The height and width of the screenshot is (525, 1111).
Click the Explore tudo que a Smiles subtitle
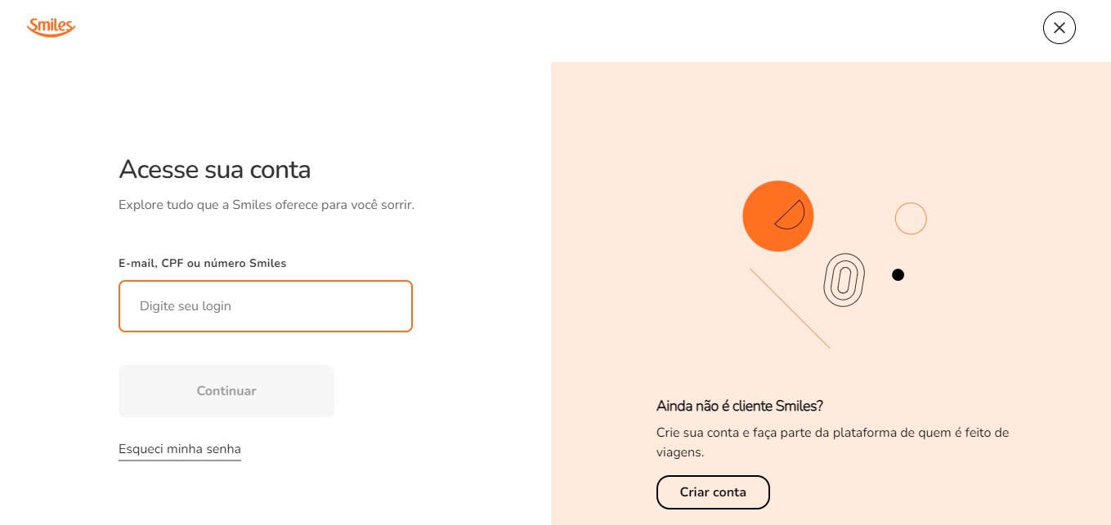(267, 205)
